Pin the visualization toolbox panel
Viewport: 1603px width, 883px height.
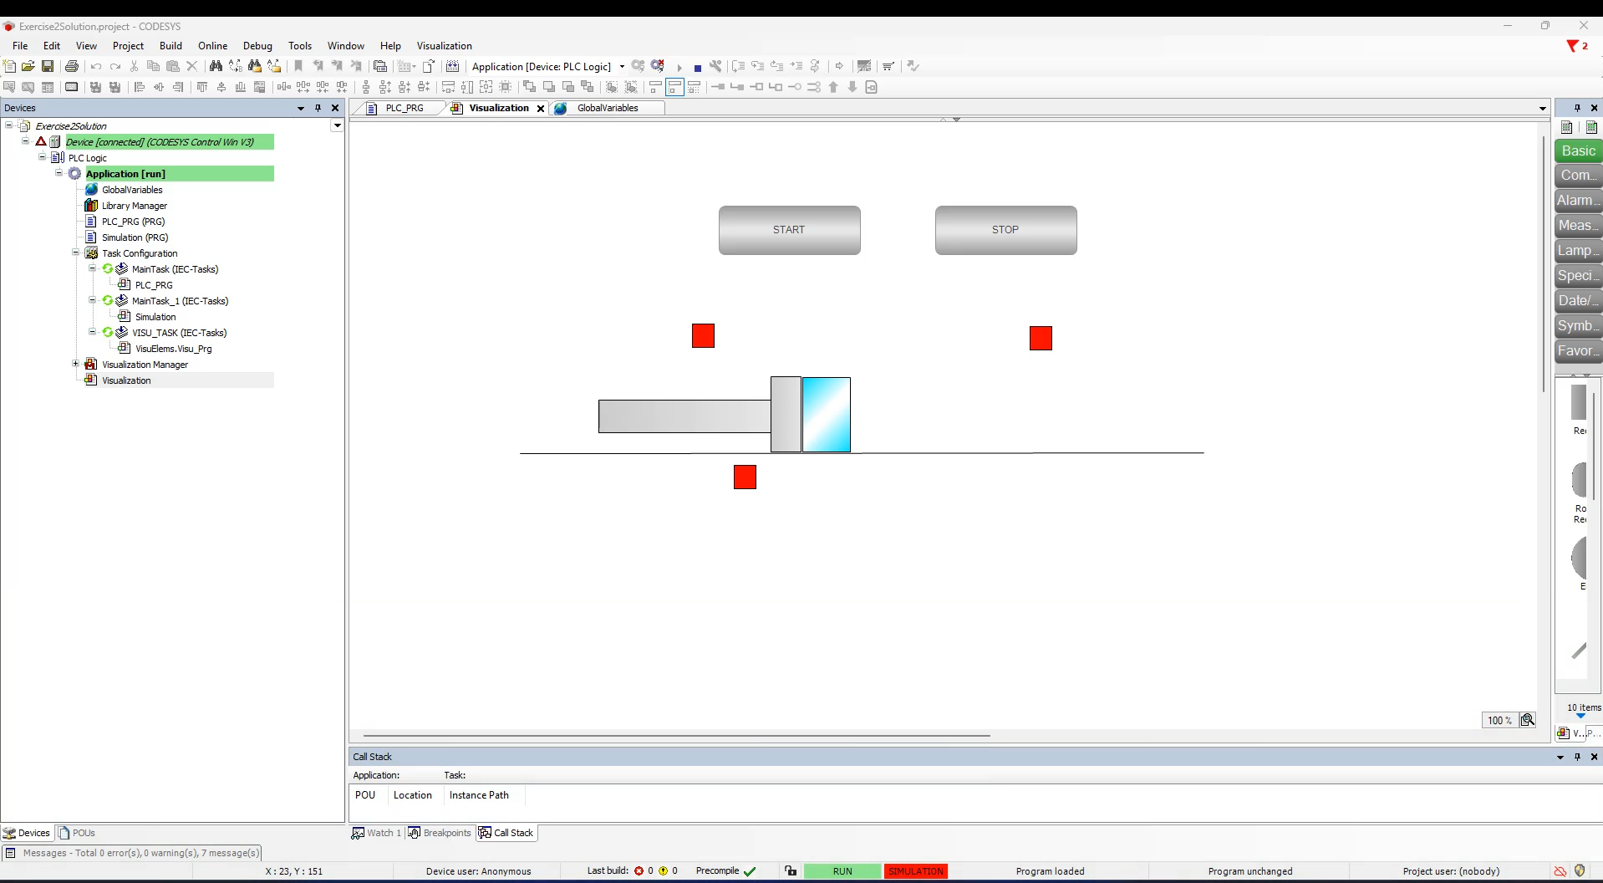coord(1576,108)
